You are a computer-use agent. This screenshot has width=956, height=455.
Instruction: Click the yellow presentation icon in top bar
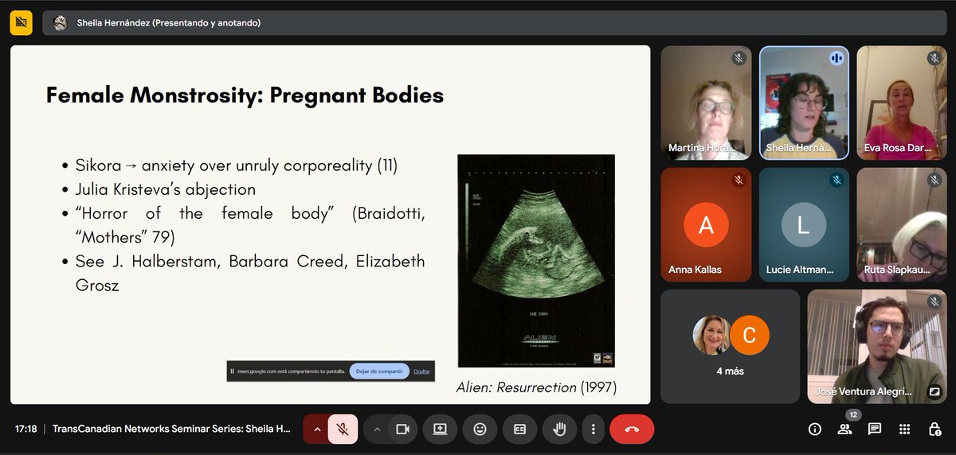(21, 22)
